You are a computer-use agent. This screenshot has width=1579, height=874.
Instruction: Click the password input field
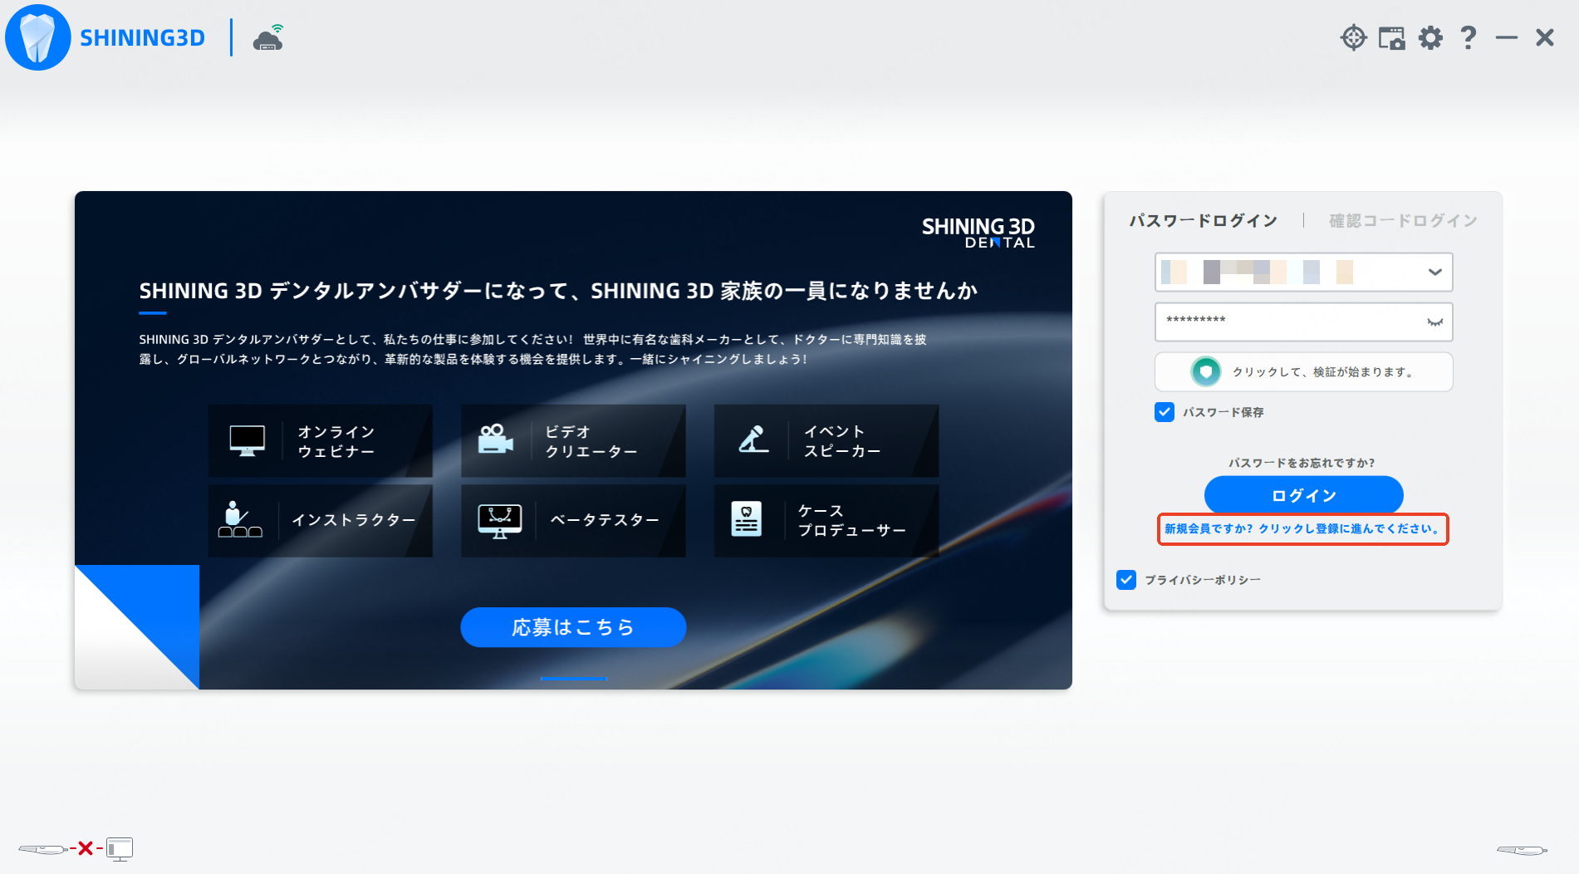point(1304,322)
